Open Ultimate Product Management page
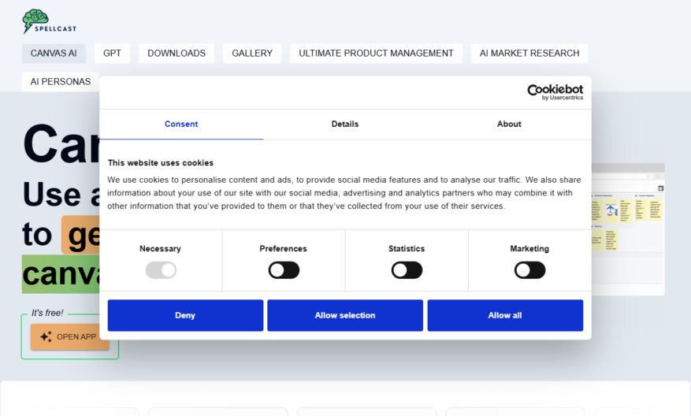The width and height of the screenshot is (691, 416). pyautogui.click(x=376, y=54)
